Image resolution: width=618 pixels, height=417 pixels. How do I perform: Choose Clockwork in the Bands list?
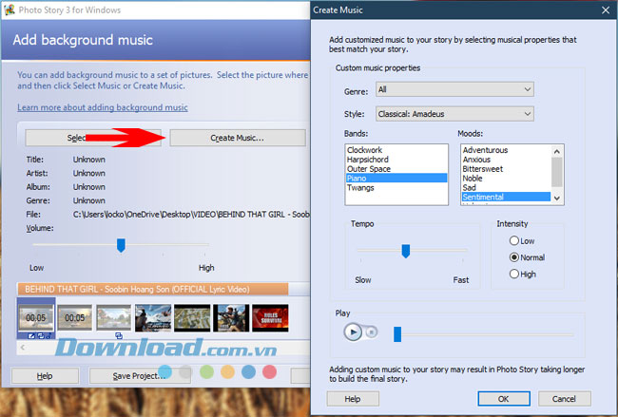[x=396, y=150]
